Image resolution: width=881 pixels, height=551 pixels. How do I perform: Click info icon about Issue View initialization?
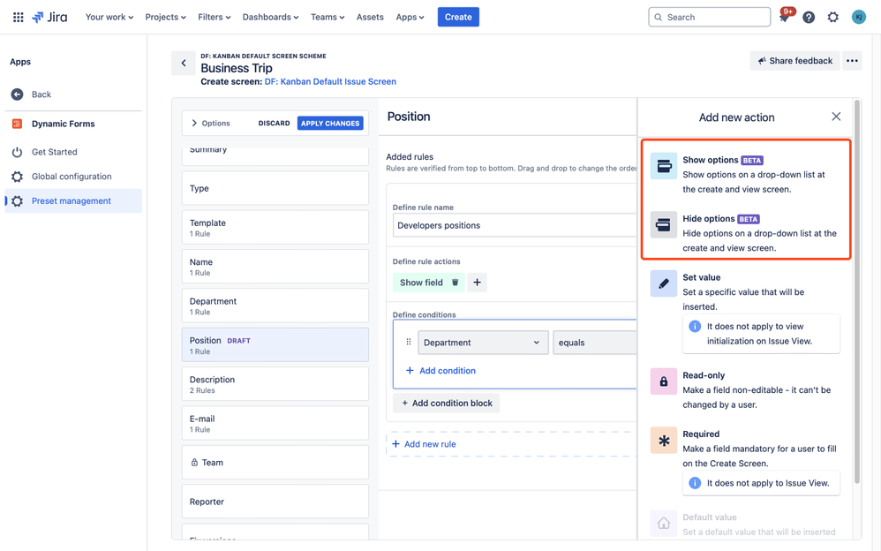click(695, 326)
